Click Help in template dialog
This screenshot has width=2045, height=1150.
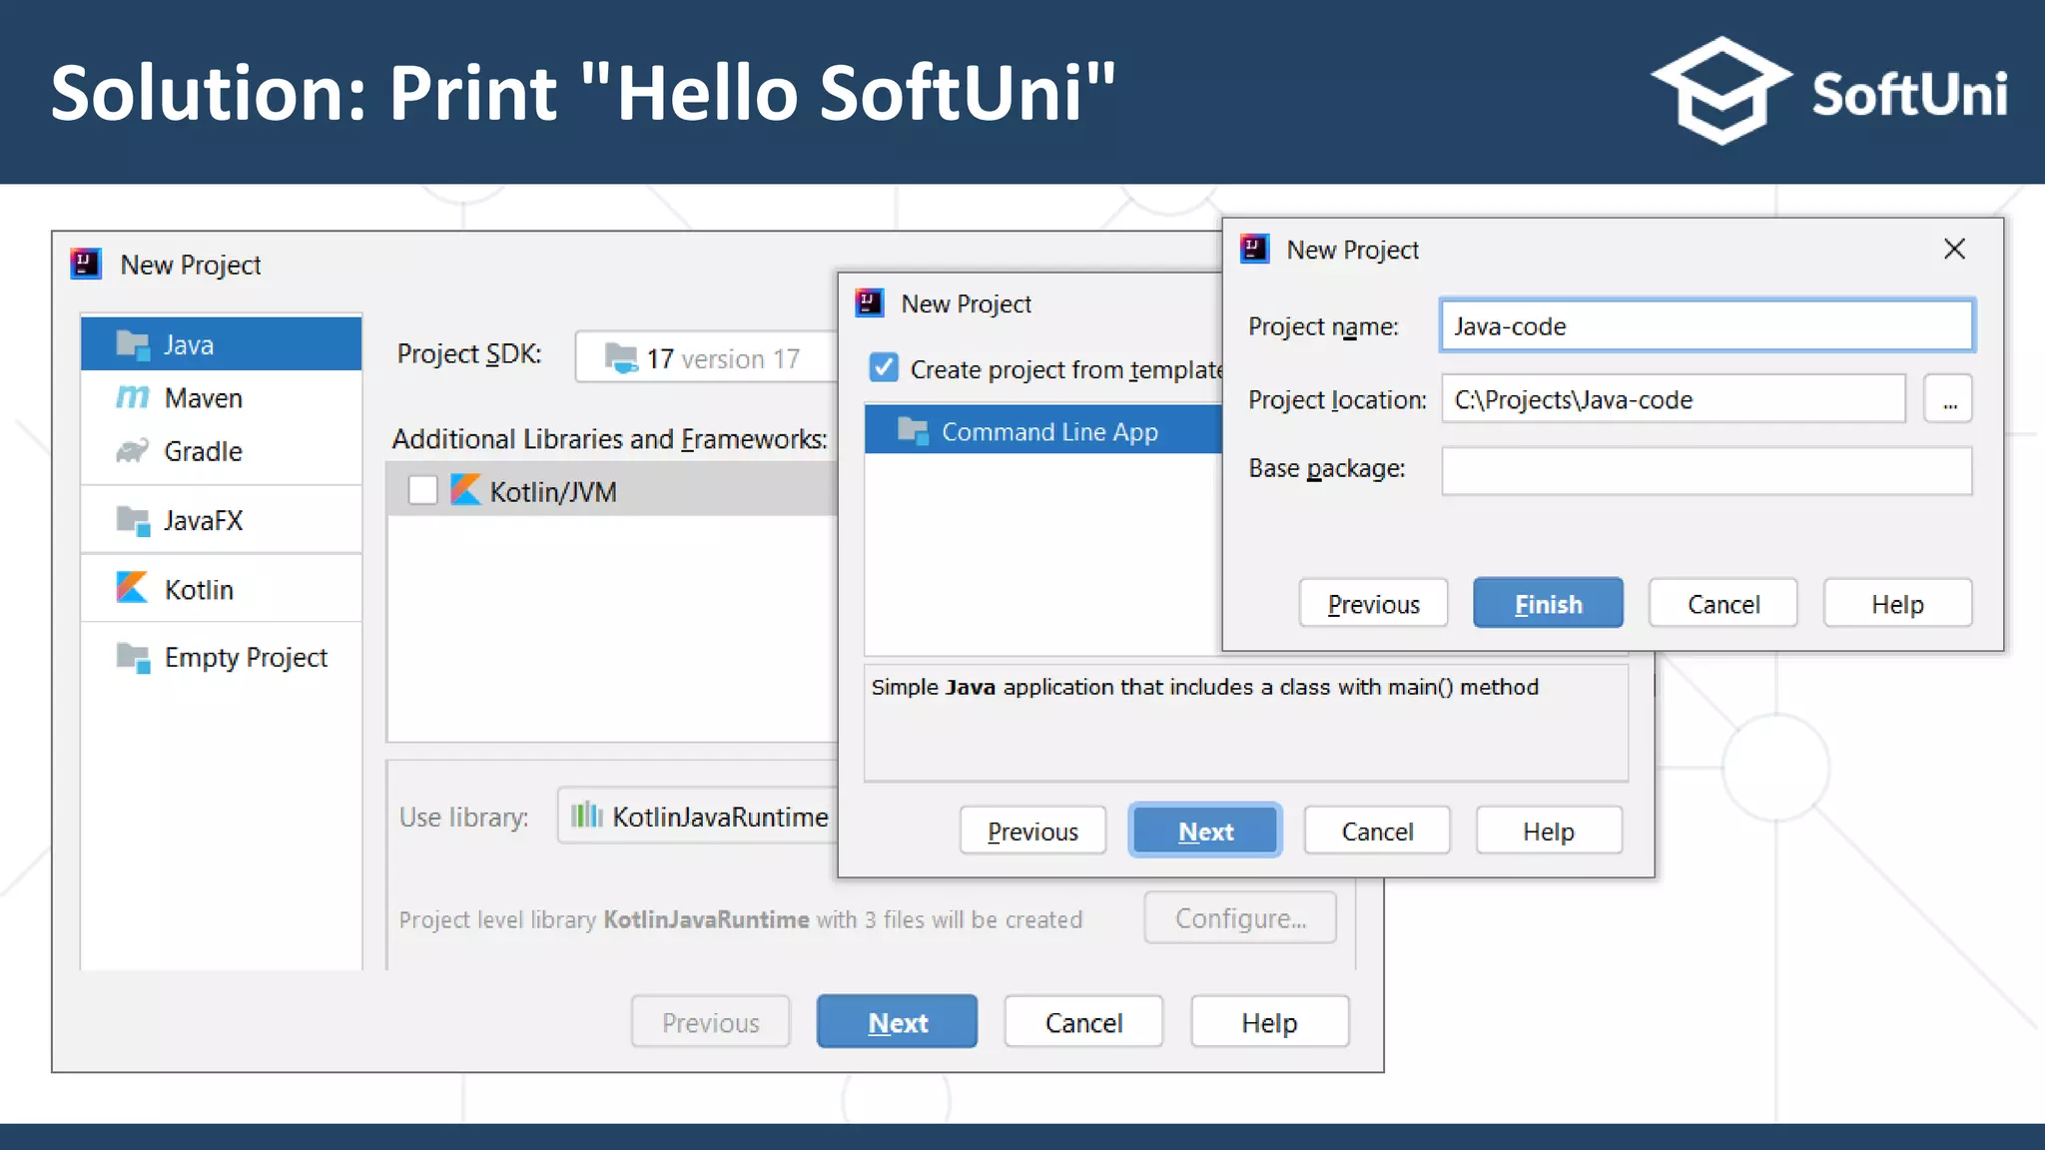point(1549,831)
